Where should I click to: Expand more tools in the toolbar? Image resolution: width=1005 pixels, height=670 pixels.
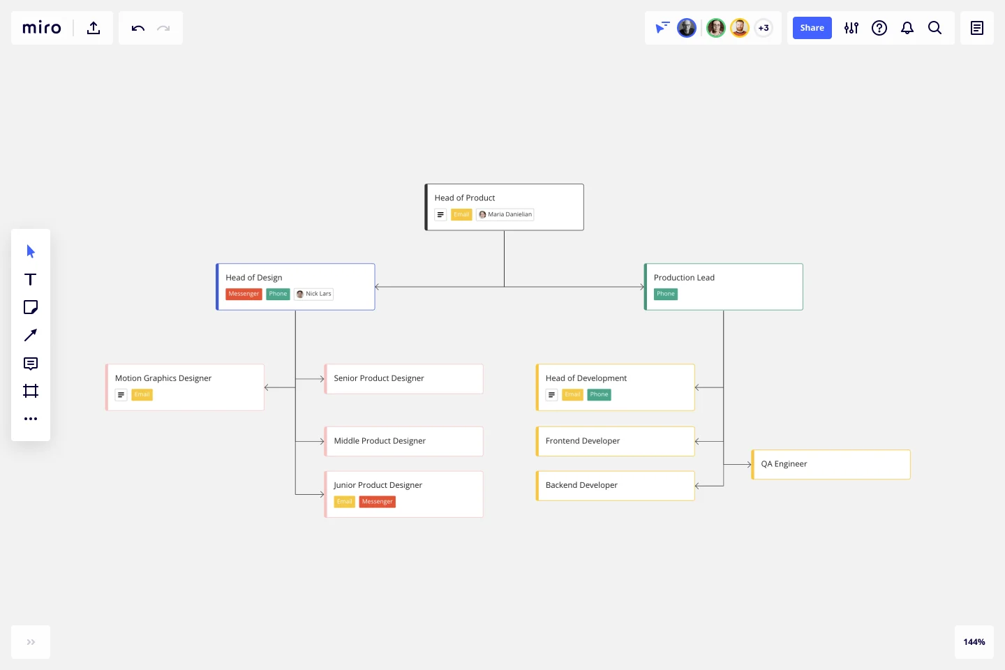[31, 419]
